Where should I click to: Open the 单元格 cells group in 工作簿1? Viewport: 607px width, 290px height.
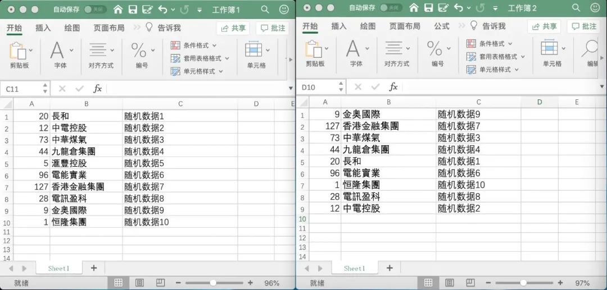253,50
